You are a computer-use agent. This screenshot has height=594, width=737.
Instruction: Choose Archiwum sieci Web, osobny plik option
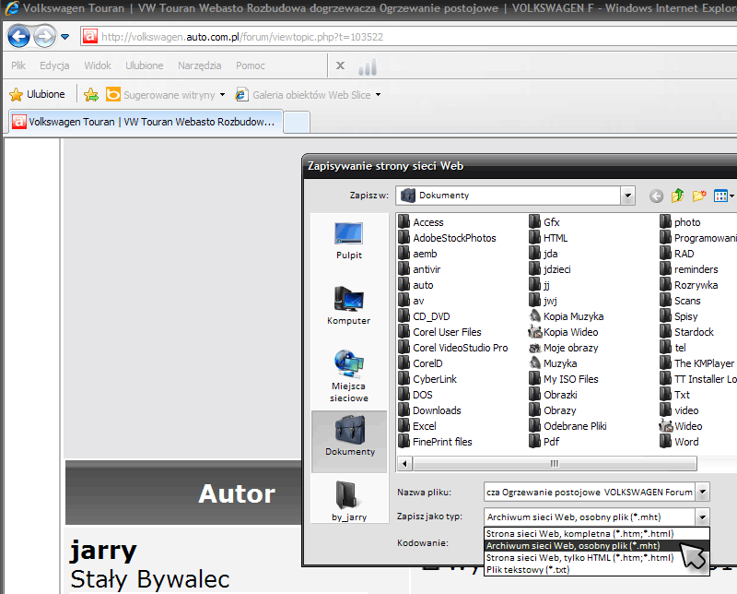tap(596, 545)
